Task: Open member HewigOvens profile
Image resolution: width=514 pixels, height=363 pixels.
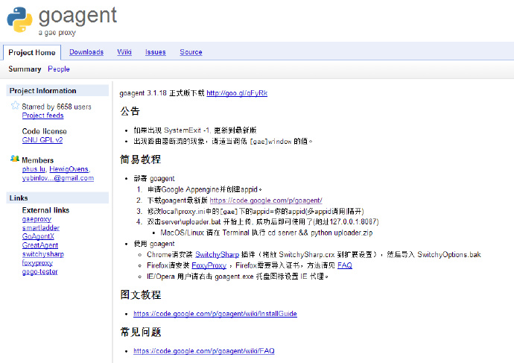Action: click(x=69, y=169)
